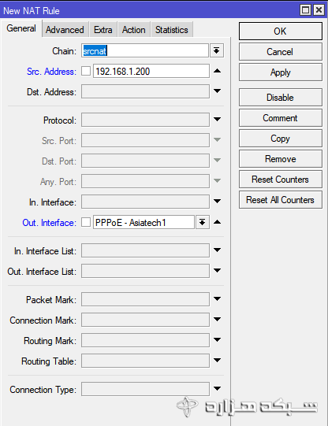The width and height of the screenshot is (328, 426).
Task: Expand the Protocol field arrow
Action: click(217, 119)
